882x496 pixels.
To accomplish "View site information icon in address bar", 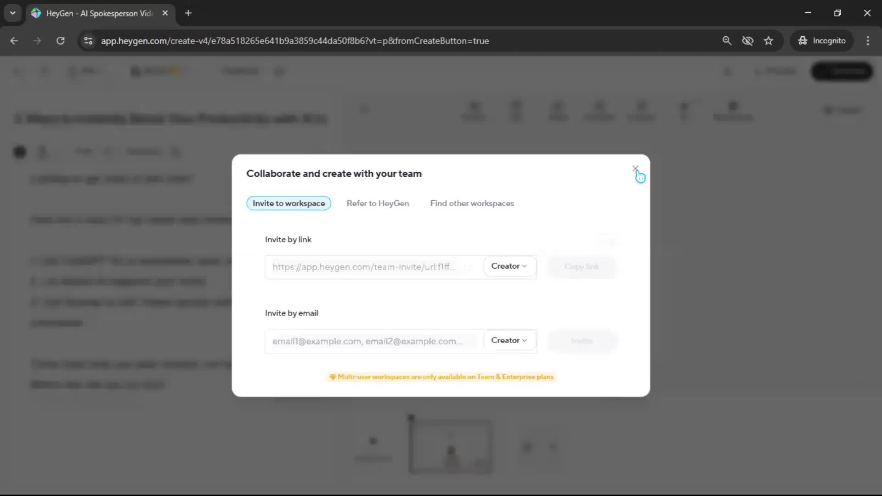I will click(88, 41).
